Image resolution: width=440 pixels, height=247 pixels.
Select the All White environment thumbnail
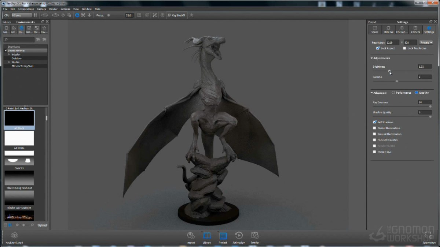click(19, 139)
